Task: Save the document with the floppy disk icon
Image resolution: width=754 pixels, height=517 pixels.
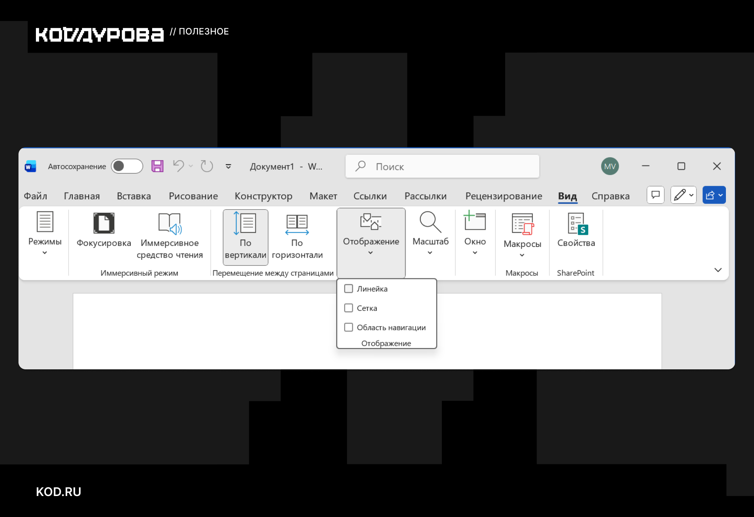Action: pos(157,166)
